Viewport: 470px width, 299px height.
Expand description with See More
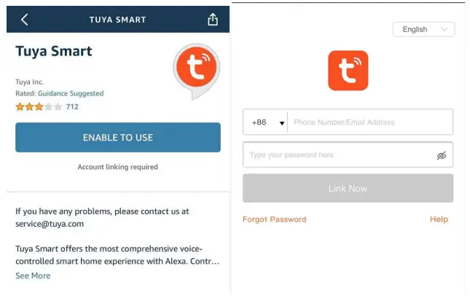[x=33, y=276]
